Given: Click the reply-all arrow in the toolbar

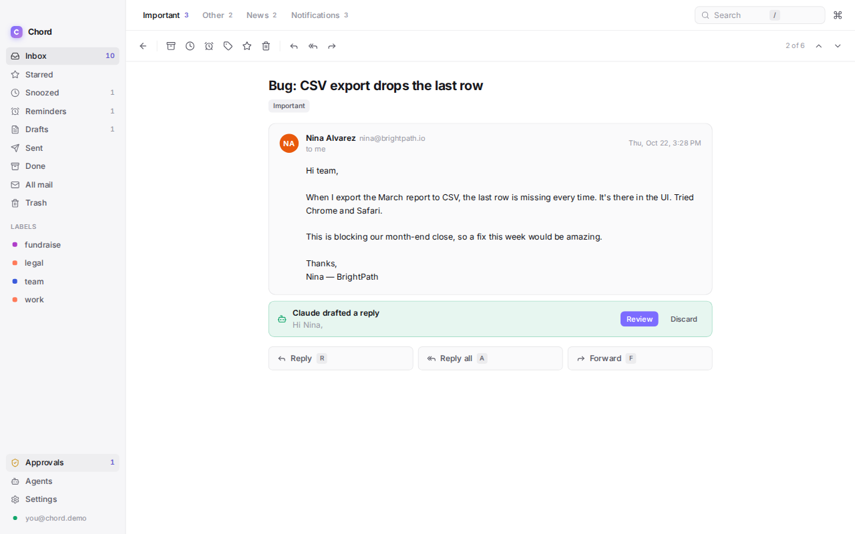Looking at the screenshot, I should point(313,46).
